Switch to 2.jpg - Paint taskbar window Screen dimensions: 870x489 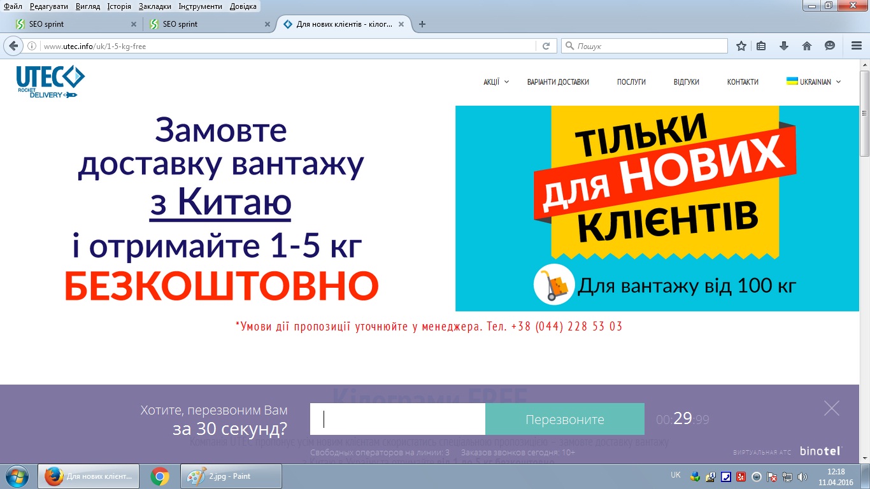point(232,476)
